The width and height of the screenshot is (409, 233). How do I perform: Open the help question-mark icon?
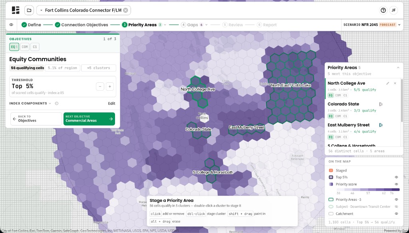[383, 10]
